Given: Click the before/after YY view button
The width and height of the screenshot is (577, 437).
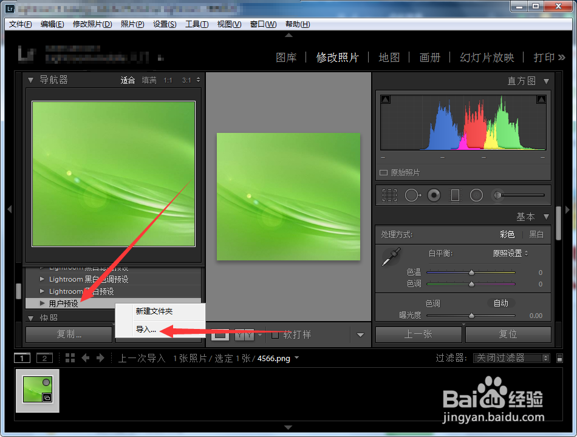Looking at the screenshot, I should tap(244, 335).
